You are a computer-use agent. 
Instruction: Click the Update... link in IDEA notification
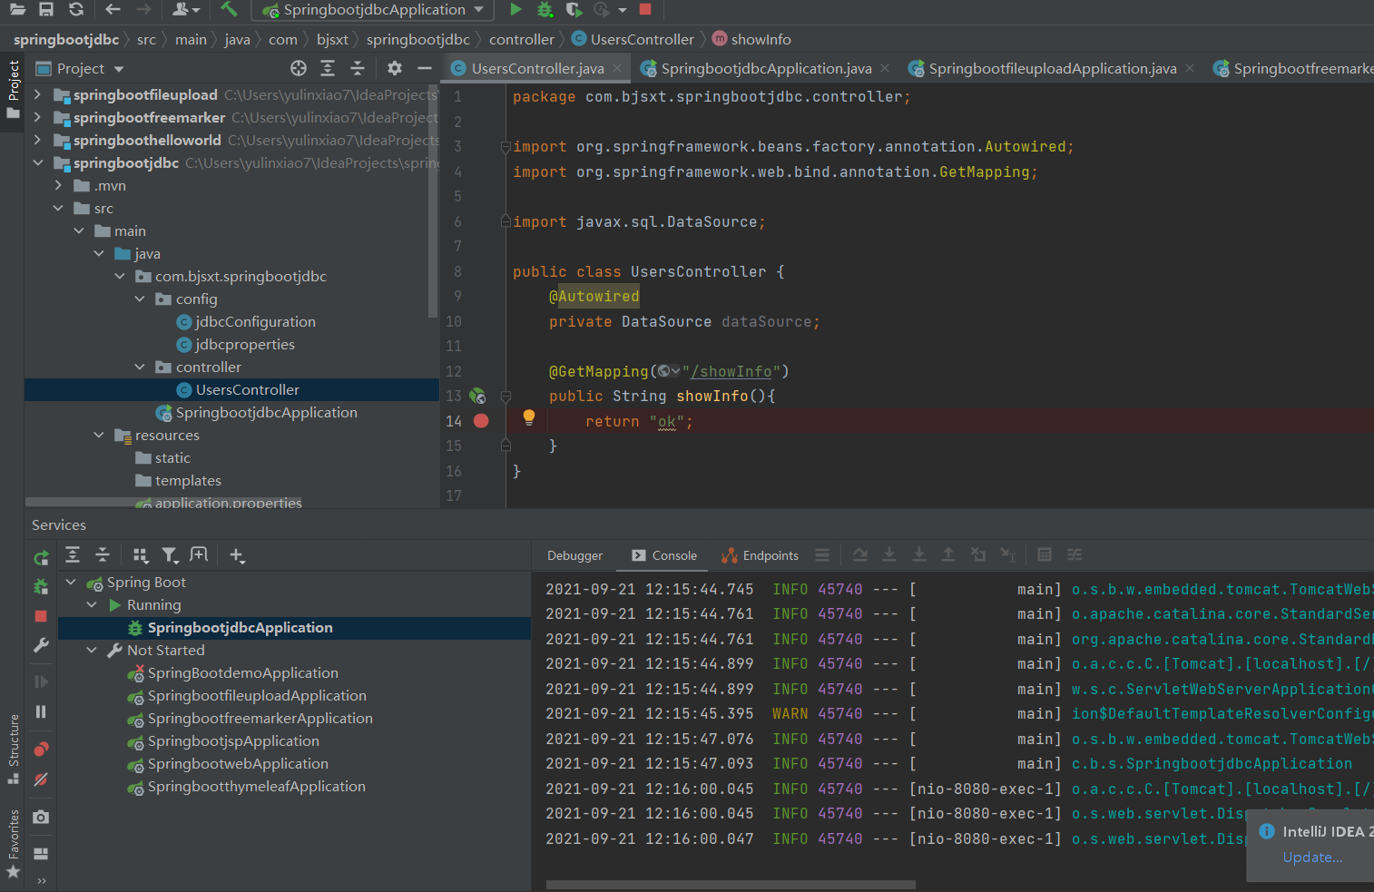tap(1312, 857)
